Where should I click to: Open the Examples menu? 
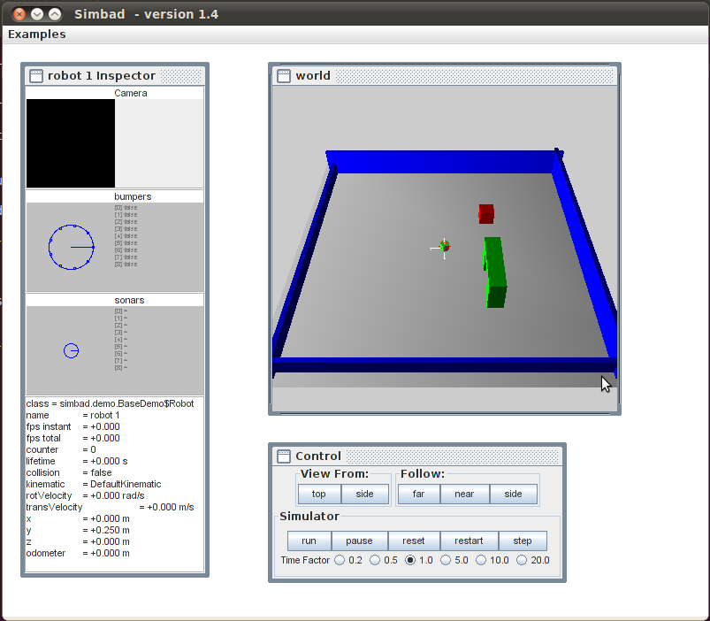point(35,34)
